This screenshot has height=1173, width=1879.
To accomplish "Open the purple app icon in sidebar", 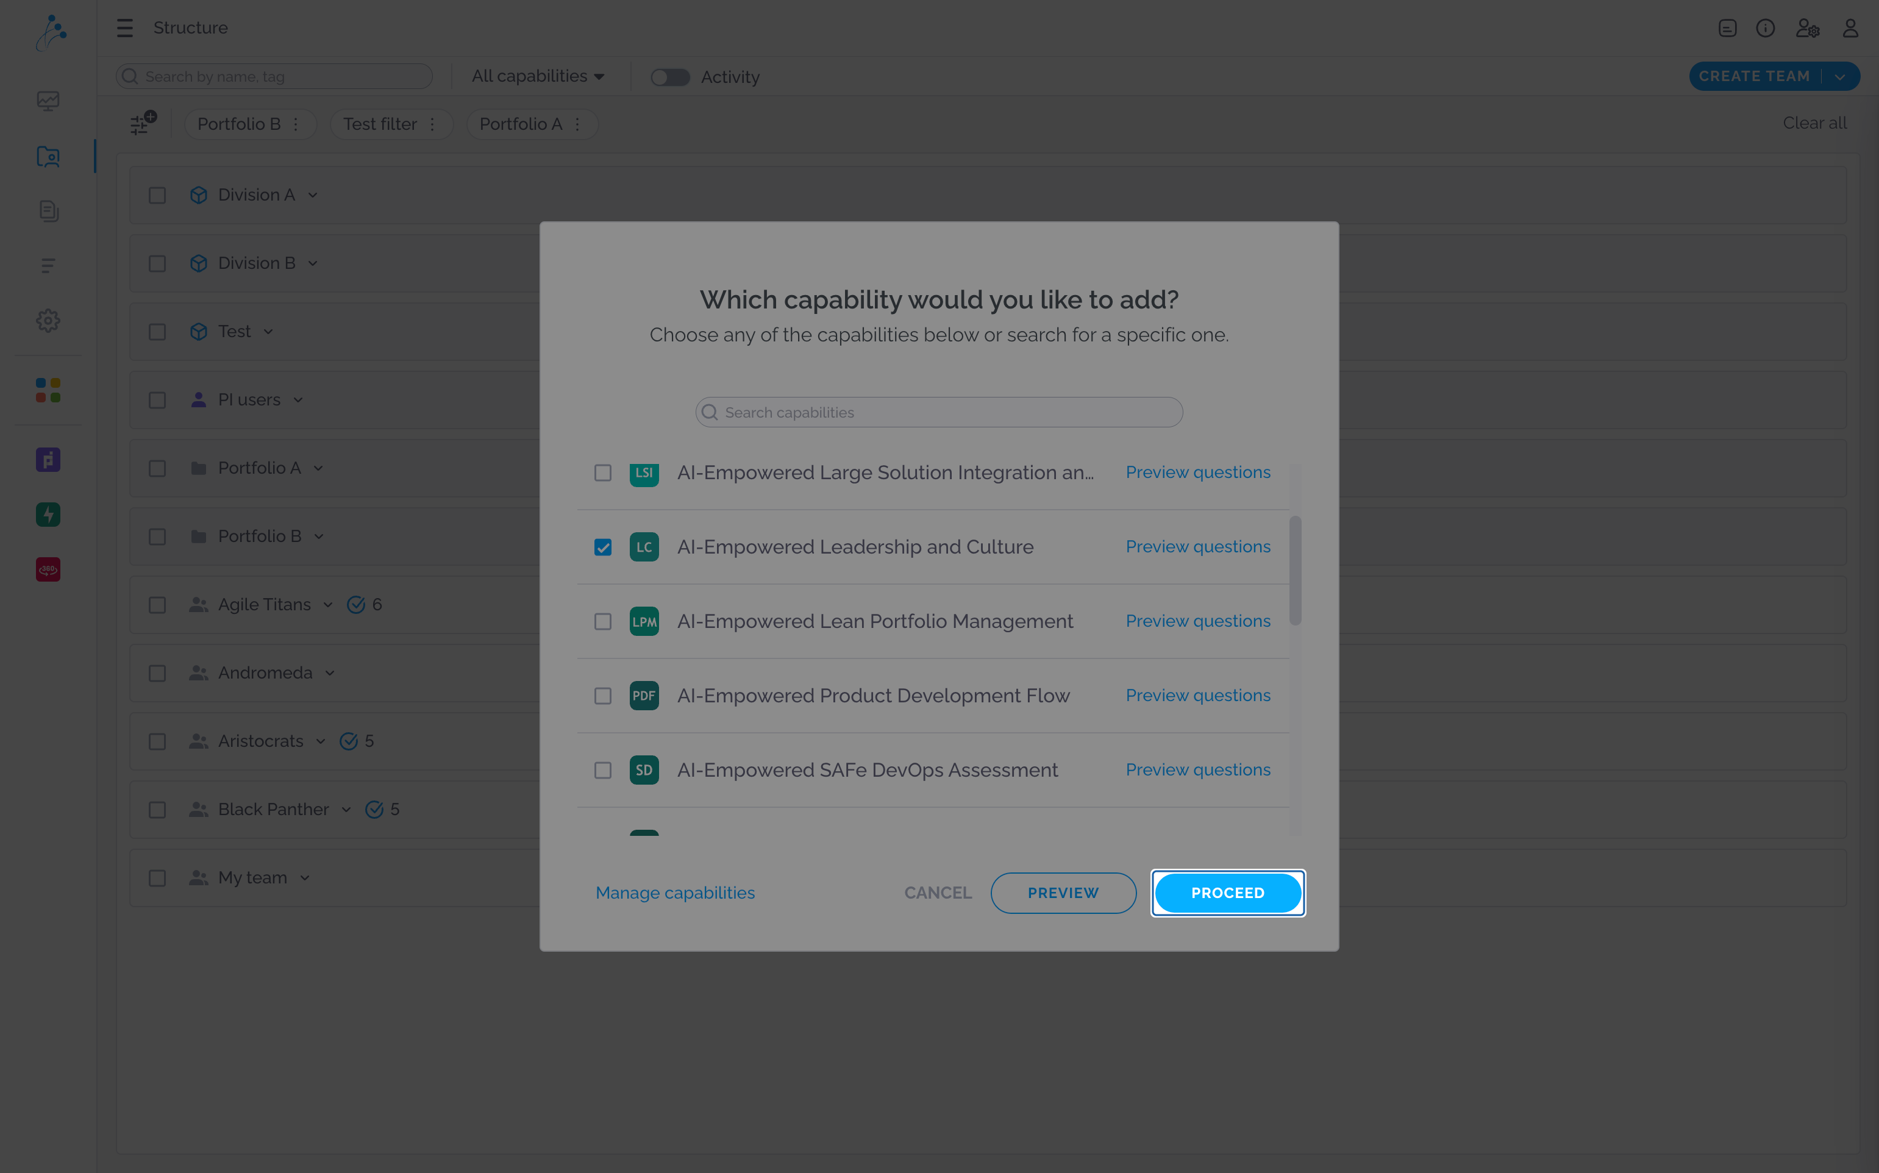I will (x=48, y=460).
